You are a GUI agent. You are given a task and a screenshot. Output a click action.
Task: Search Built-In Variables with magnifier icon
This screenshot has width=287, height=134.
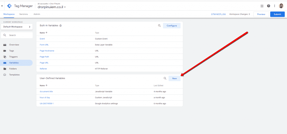click(159, 26)
